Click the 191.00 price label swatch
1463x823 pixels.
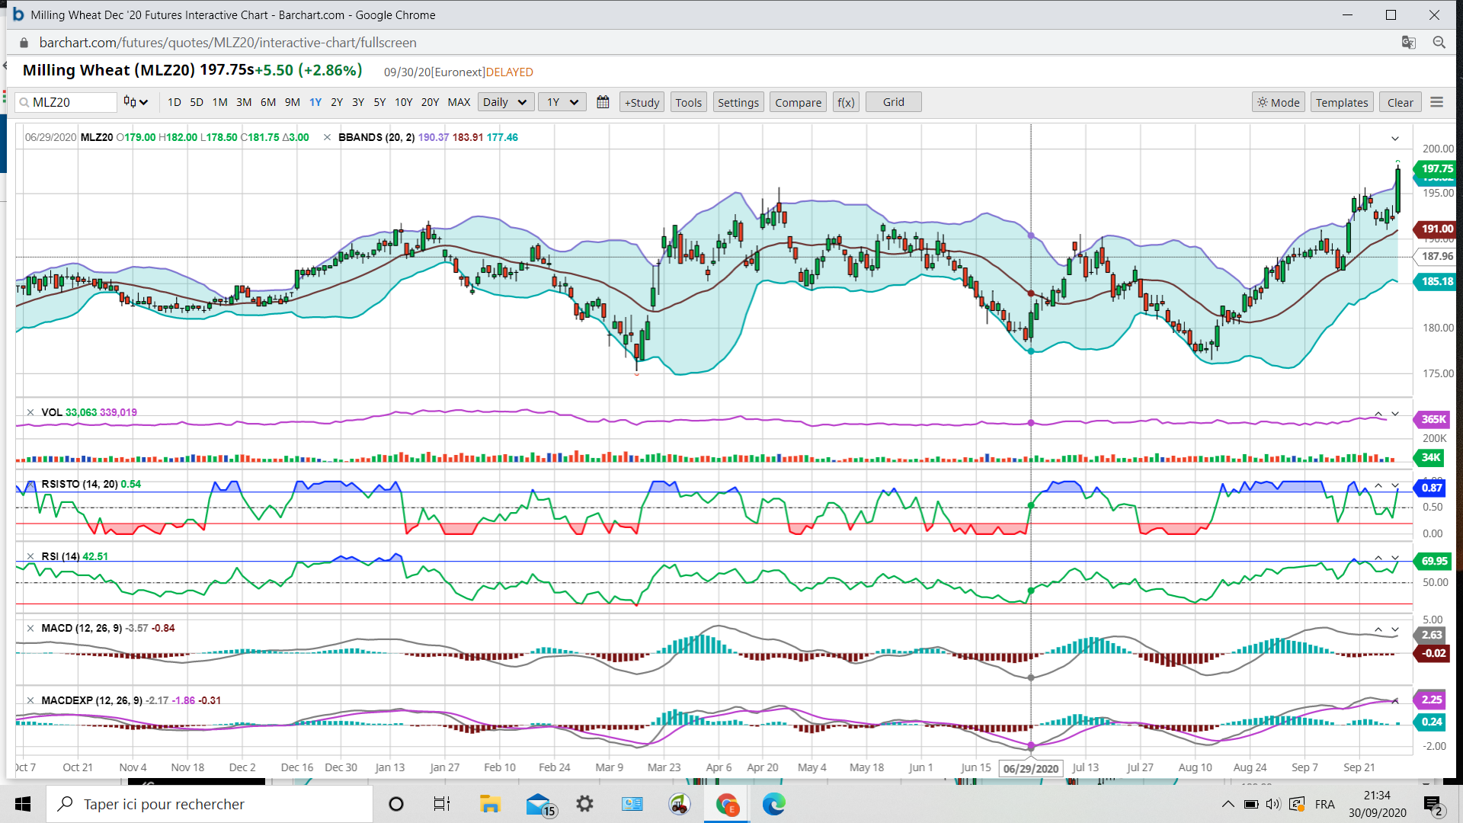[1436, 229]
